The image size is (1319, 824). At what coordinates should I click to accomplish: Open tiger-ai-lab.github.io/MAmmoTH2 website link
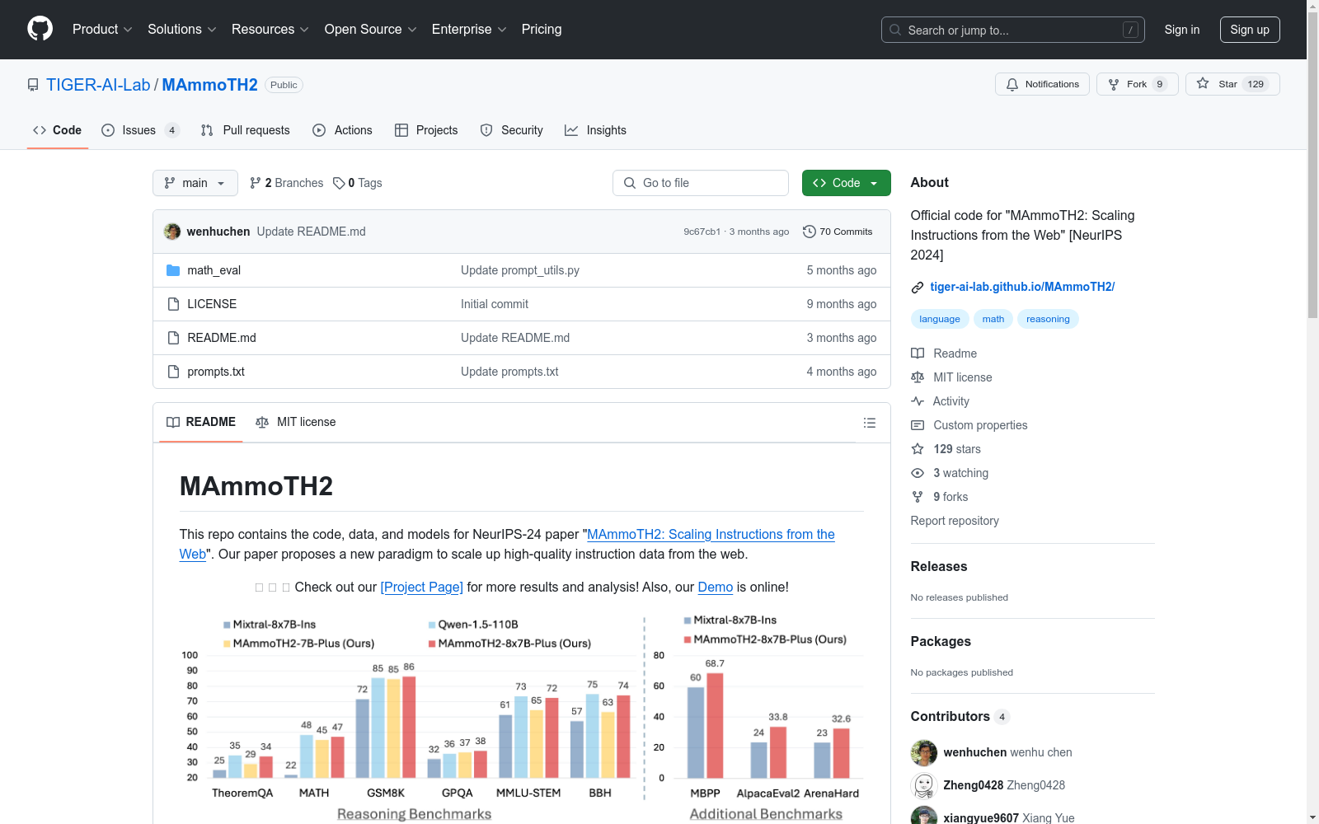pos(1022,287)
